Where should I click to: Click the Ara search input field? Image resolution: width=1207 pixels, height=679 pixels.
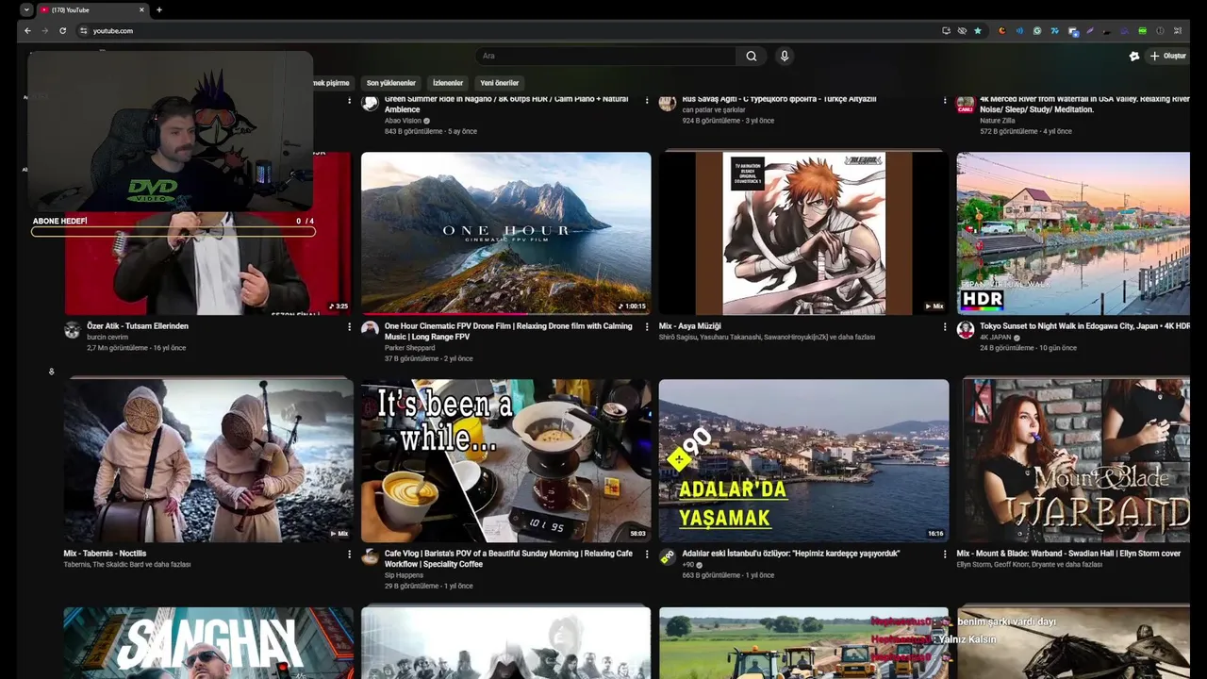tap(605, 57)
